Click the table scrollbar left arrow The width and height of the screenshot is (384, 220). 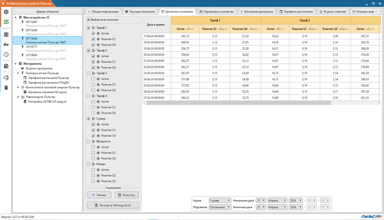[144, 103]
